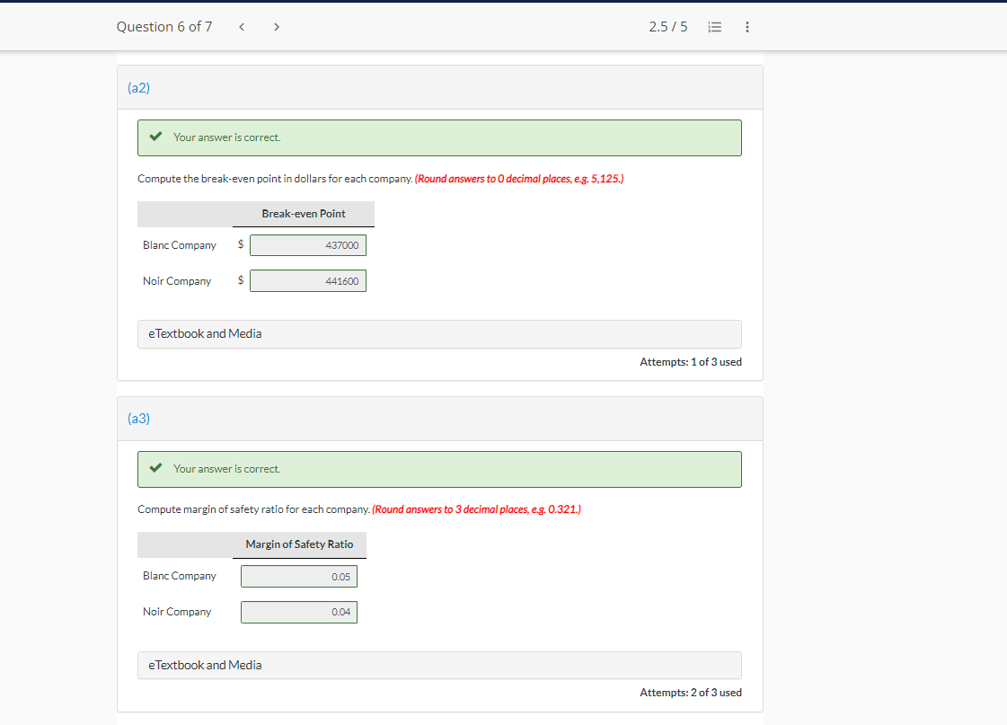
Task: Click the blue (a3) label link
Action: click(138, 418)
